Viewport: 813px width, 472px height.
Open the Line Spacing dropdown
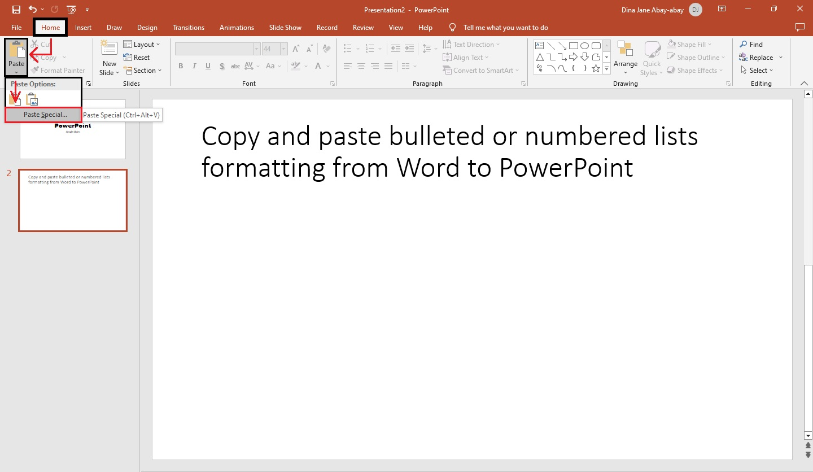click(x=429, y=48)
